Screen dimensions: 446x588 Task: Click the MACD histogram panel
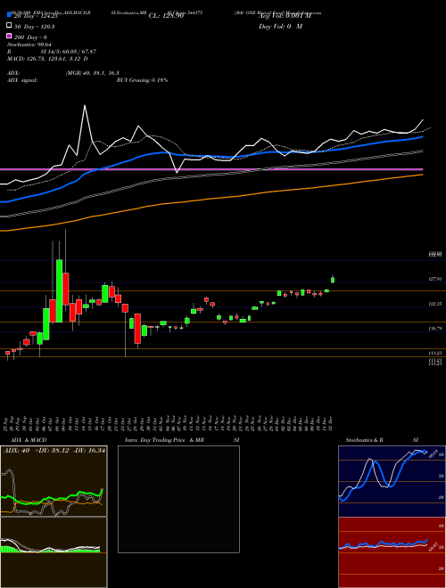pyautogui.click(x=54, y=552)
